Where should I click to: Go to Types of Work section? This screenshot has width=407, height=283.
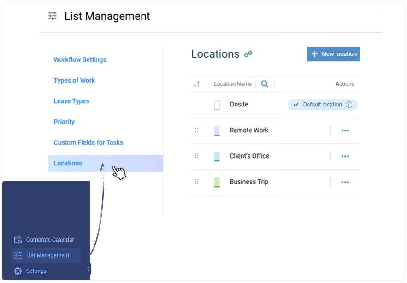click(74, 80)
